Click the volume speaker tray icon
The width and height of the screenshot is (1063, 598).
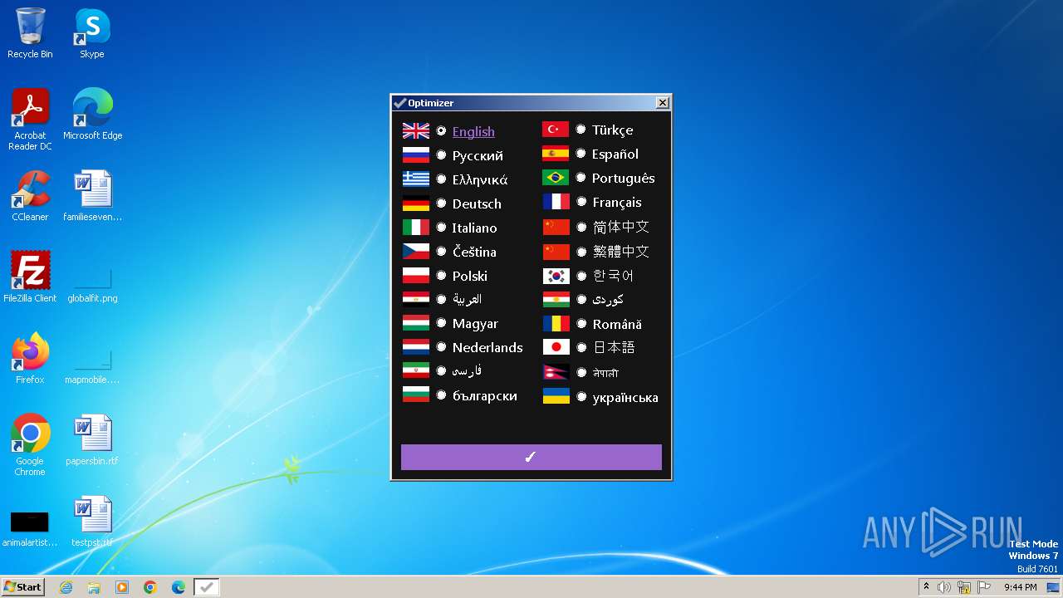point(944,587)
